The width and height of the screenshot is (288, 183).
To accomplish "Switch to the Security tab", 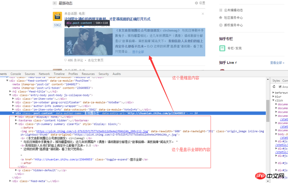I will [104, 74].
